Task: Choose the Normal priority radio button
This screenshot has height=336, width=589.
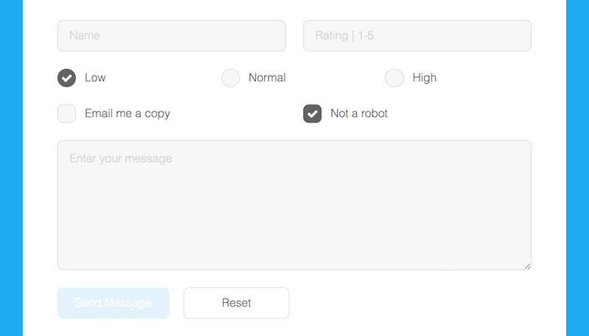Action: point(230,78)
